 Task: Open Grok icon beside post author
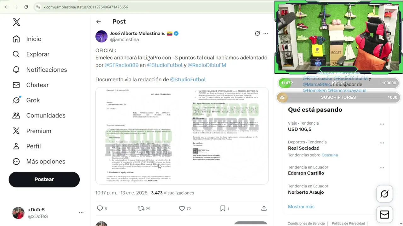pos(257,33)
